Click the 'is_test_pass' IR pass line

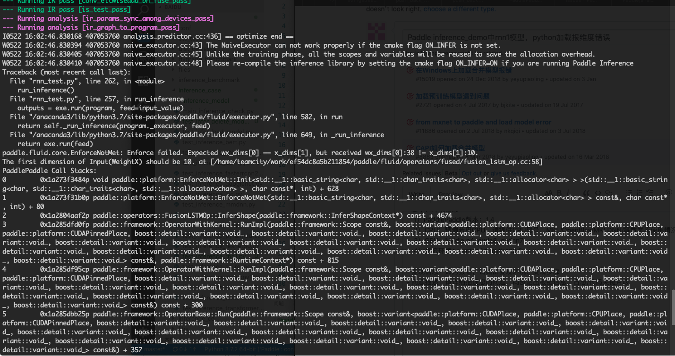coord(67,9)
